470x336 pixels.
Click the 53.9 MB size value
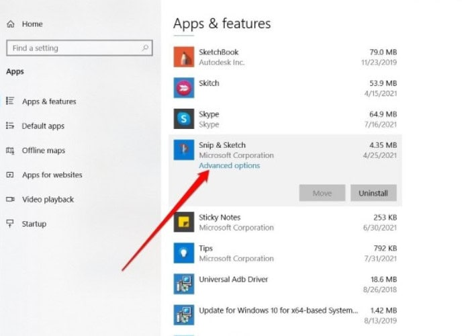tap(383, 83)
